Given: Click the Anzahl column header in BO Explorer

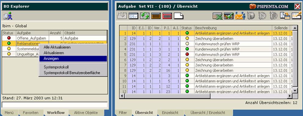Looking at the screenshot, I should point(56,33).
